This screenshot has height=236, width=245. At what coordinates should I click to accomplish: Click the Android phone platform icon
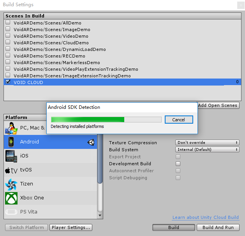pos(11,142)
